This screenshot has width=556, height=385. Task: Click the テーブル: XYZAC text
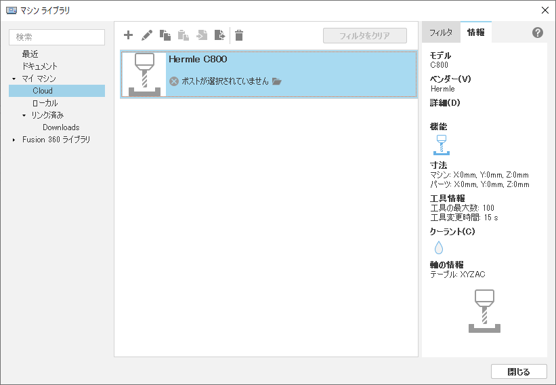click(x=457, y=275)
